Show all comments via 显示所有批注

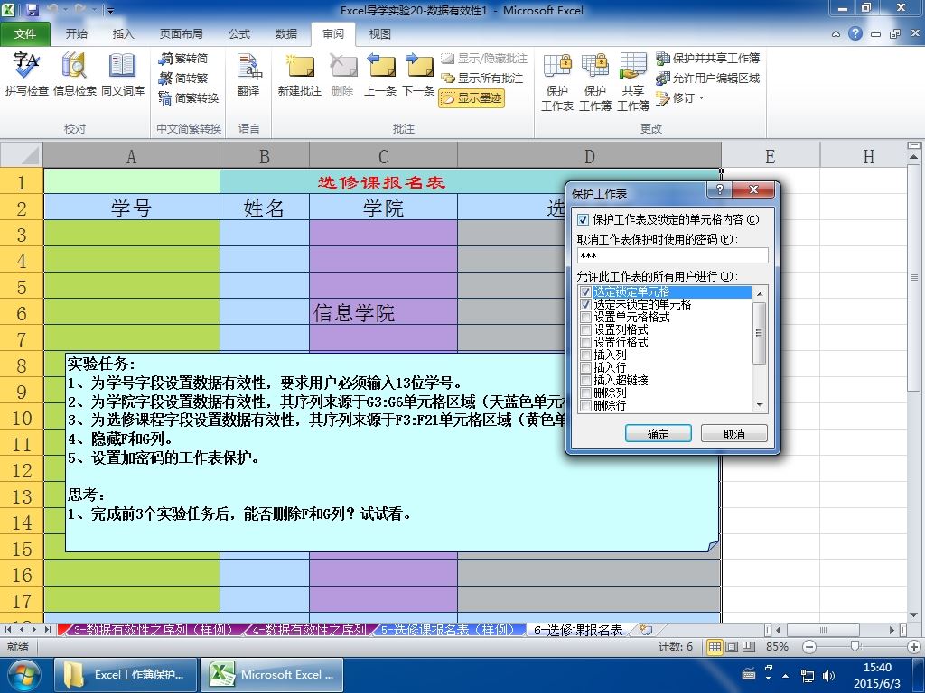click(482, 78)
